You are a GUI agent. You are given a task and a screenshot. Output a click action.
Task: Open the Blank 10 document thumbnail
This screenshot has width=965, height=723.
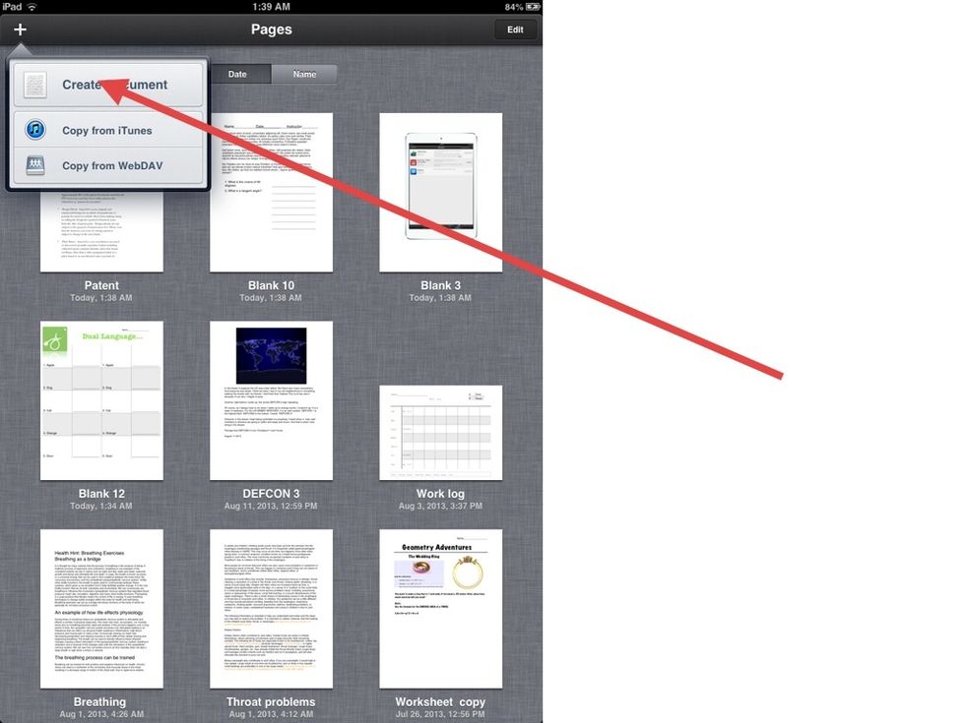[271, 193]
